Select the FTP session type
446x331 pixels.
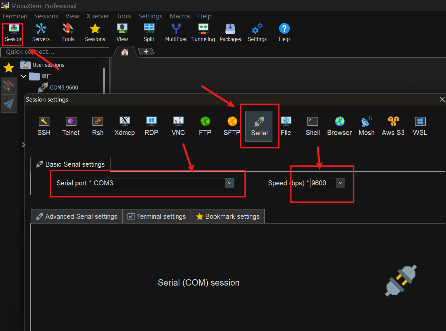pos(205,126)
